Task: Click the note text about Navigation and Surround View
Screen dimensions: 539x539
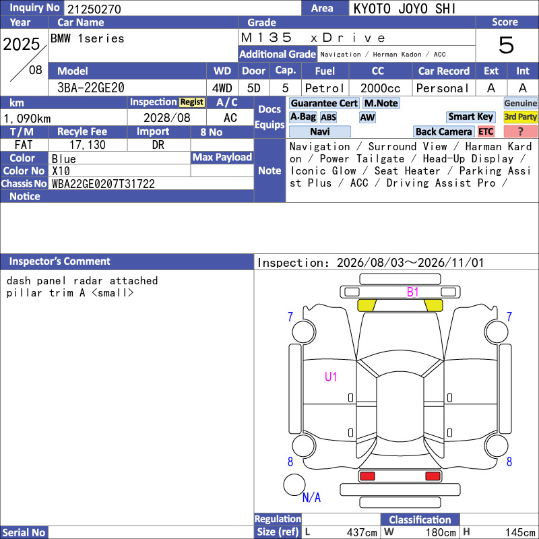Action: [411, 164]
